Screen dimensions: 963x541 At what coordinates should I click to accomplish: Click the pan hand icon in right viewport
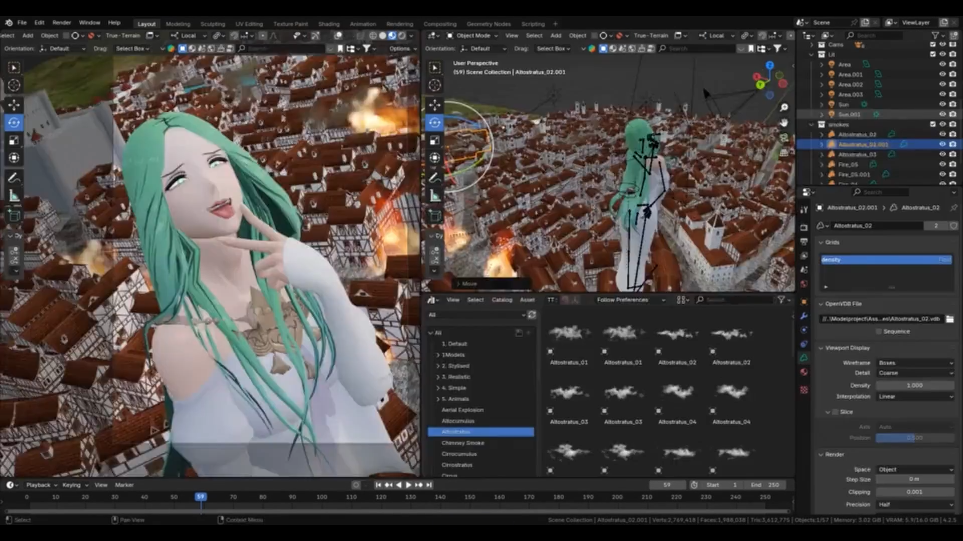click(x=784, y=123)
